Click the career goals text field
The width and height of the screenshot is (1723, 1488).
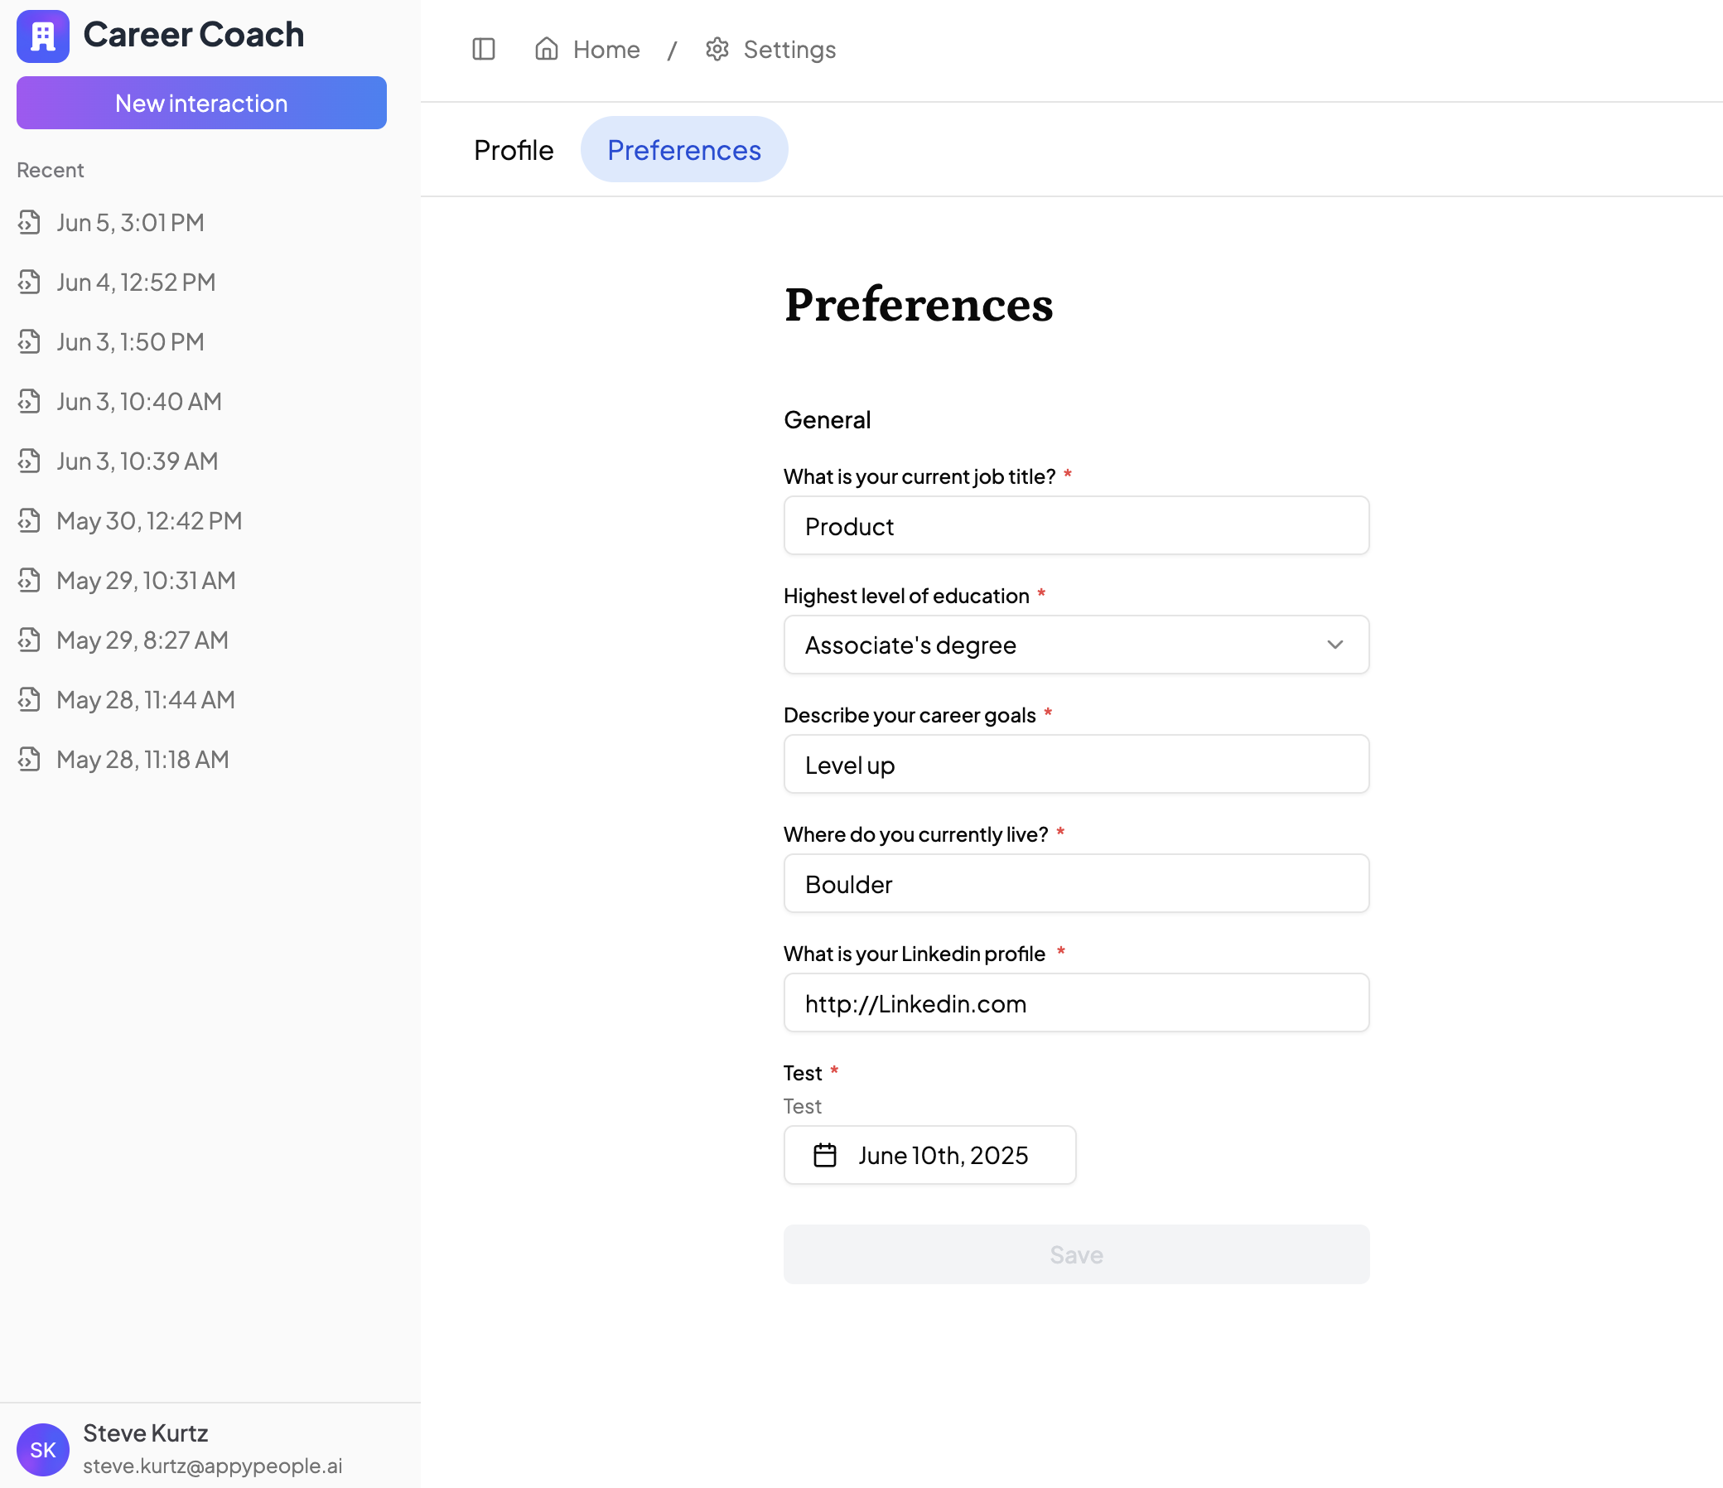(1074, 765)
